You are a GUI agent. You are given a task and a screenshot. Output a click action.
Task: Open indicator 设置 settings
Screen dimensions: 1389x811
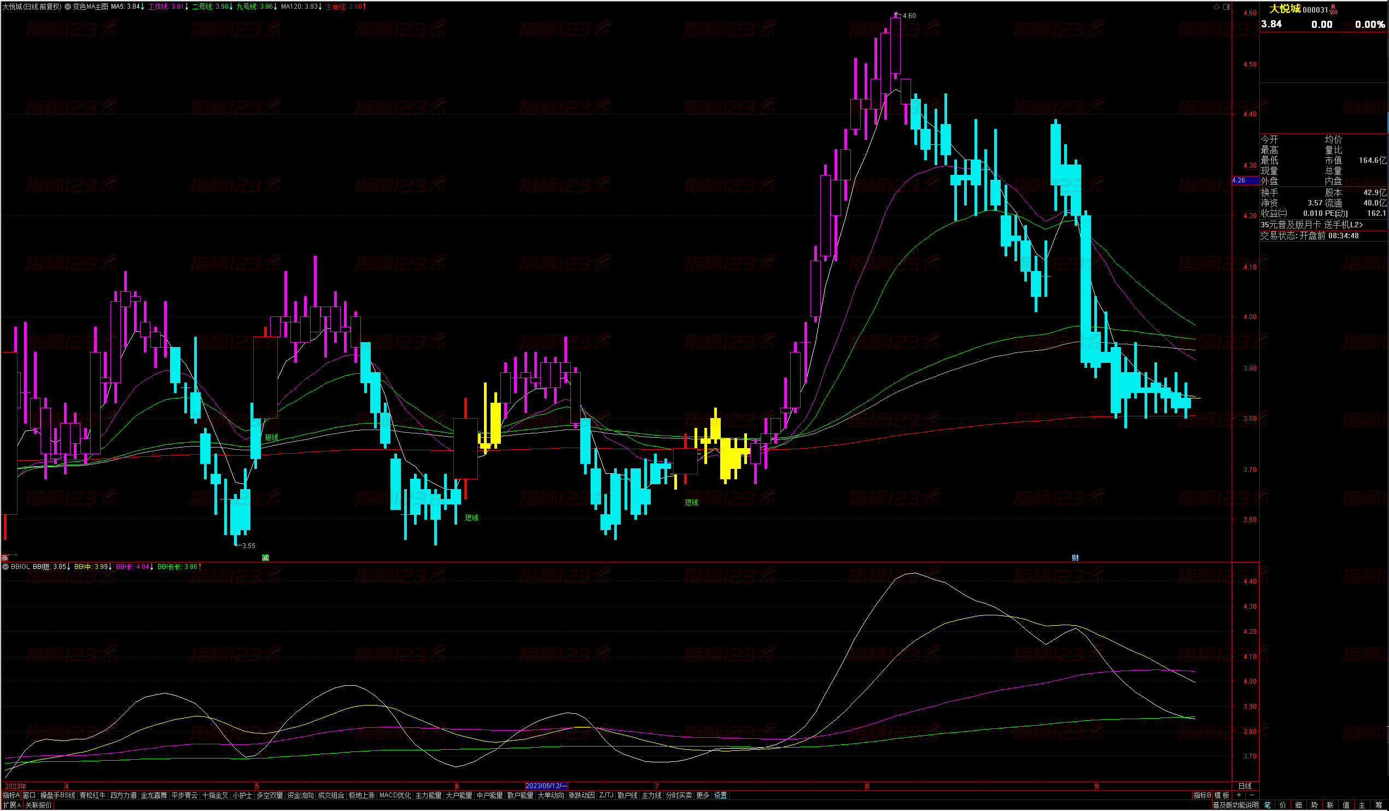coord(720,795)
